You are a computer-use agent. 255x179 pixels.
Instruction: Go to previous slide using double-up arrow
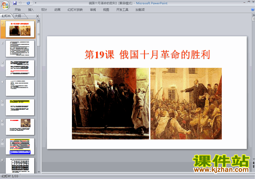point(254,163)
